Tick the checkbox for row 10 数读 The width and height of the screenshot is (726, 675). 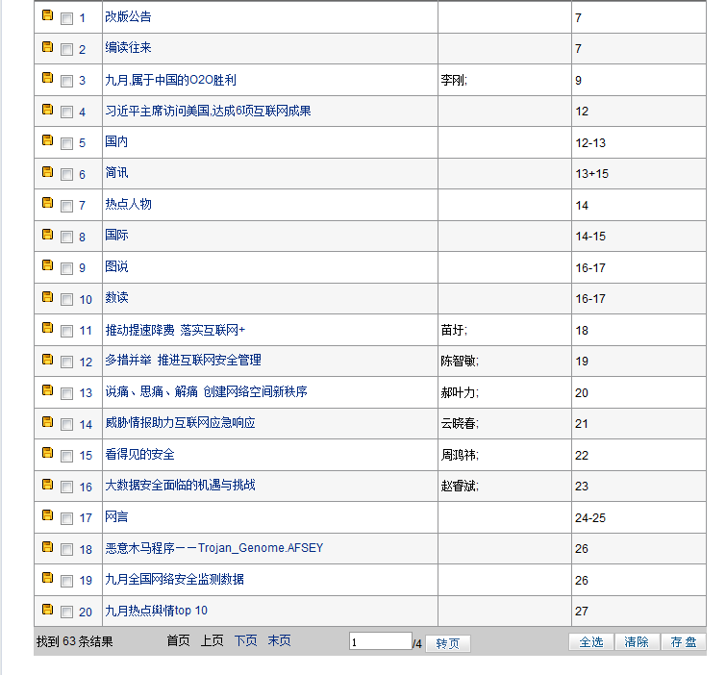point(66,300)
